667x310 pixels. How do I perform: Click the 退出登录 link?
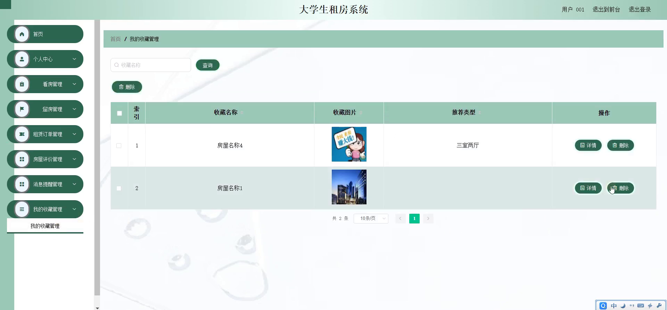640,9
